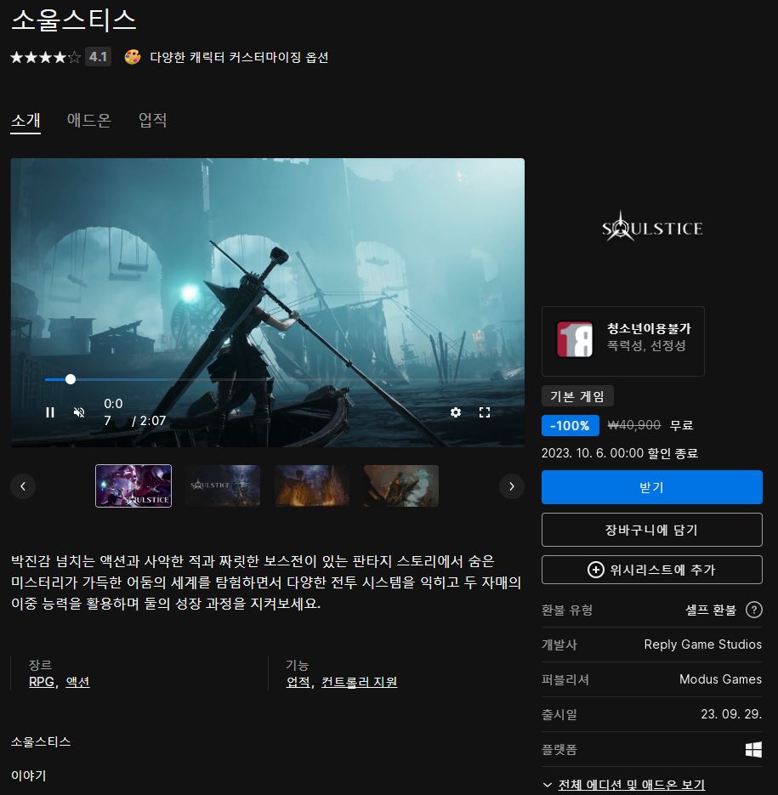This screenshot has width=778, height=795.
Task: Click the -100% discount badge
Action: click(x=570, y=425)
